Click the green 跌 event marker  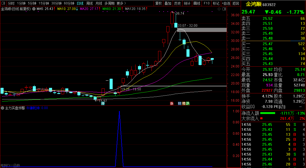[x=188, y=104]
